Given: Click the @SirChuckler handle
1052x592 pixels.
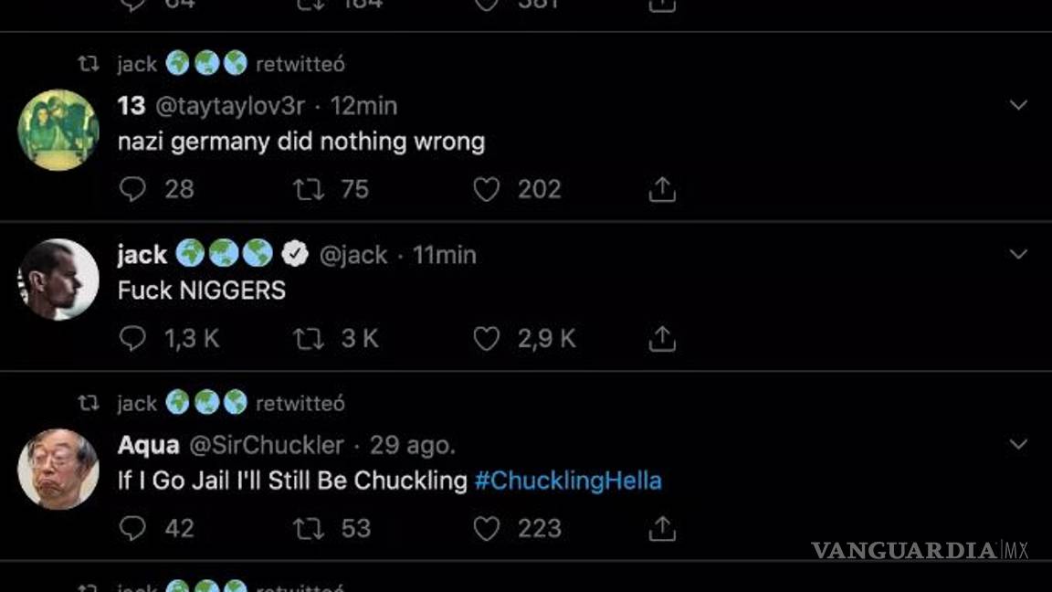Looking at the screenshot, I should pos(268,445).
